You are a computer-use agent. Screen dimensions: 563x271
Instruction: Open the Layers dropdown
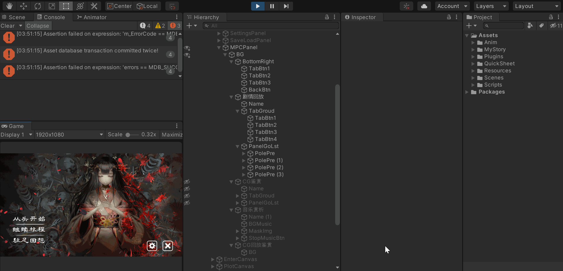(x=491, y=6)
